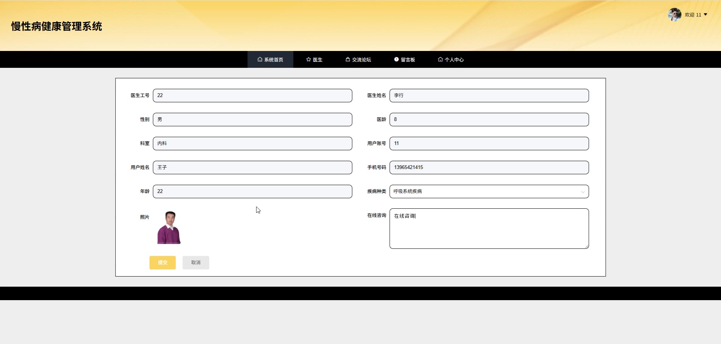Screen dimensions: 721x344
Task: Click the alert icon beside 留言板
Action: [x=396, y=59]
